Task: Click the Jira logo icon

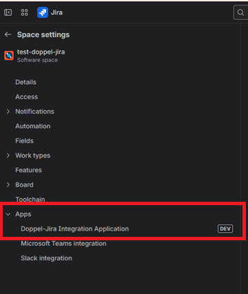Action: [43, 12]
